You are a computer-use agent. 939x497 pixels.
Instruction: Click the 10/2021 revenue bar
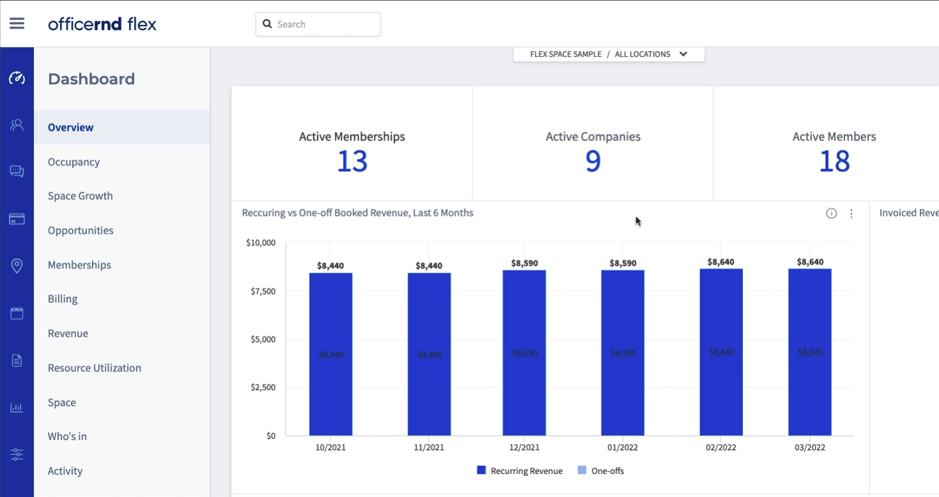pyautogui.click(x=331, y=355)
